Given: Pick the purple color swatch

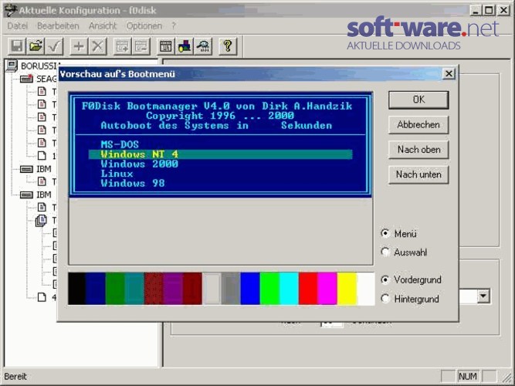Looking at the screenshot, I should coord(173,289).
